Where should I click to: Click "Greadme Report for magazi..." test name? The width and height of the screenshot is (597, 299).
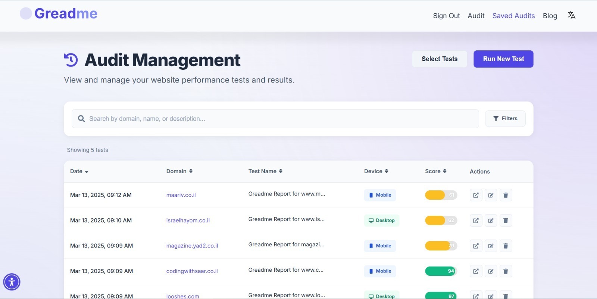287,245
